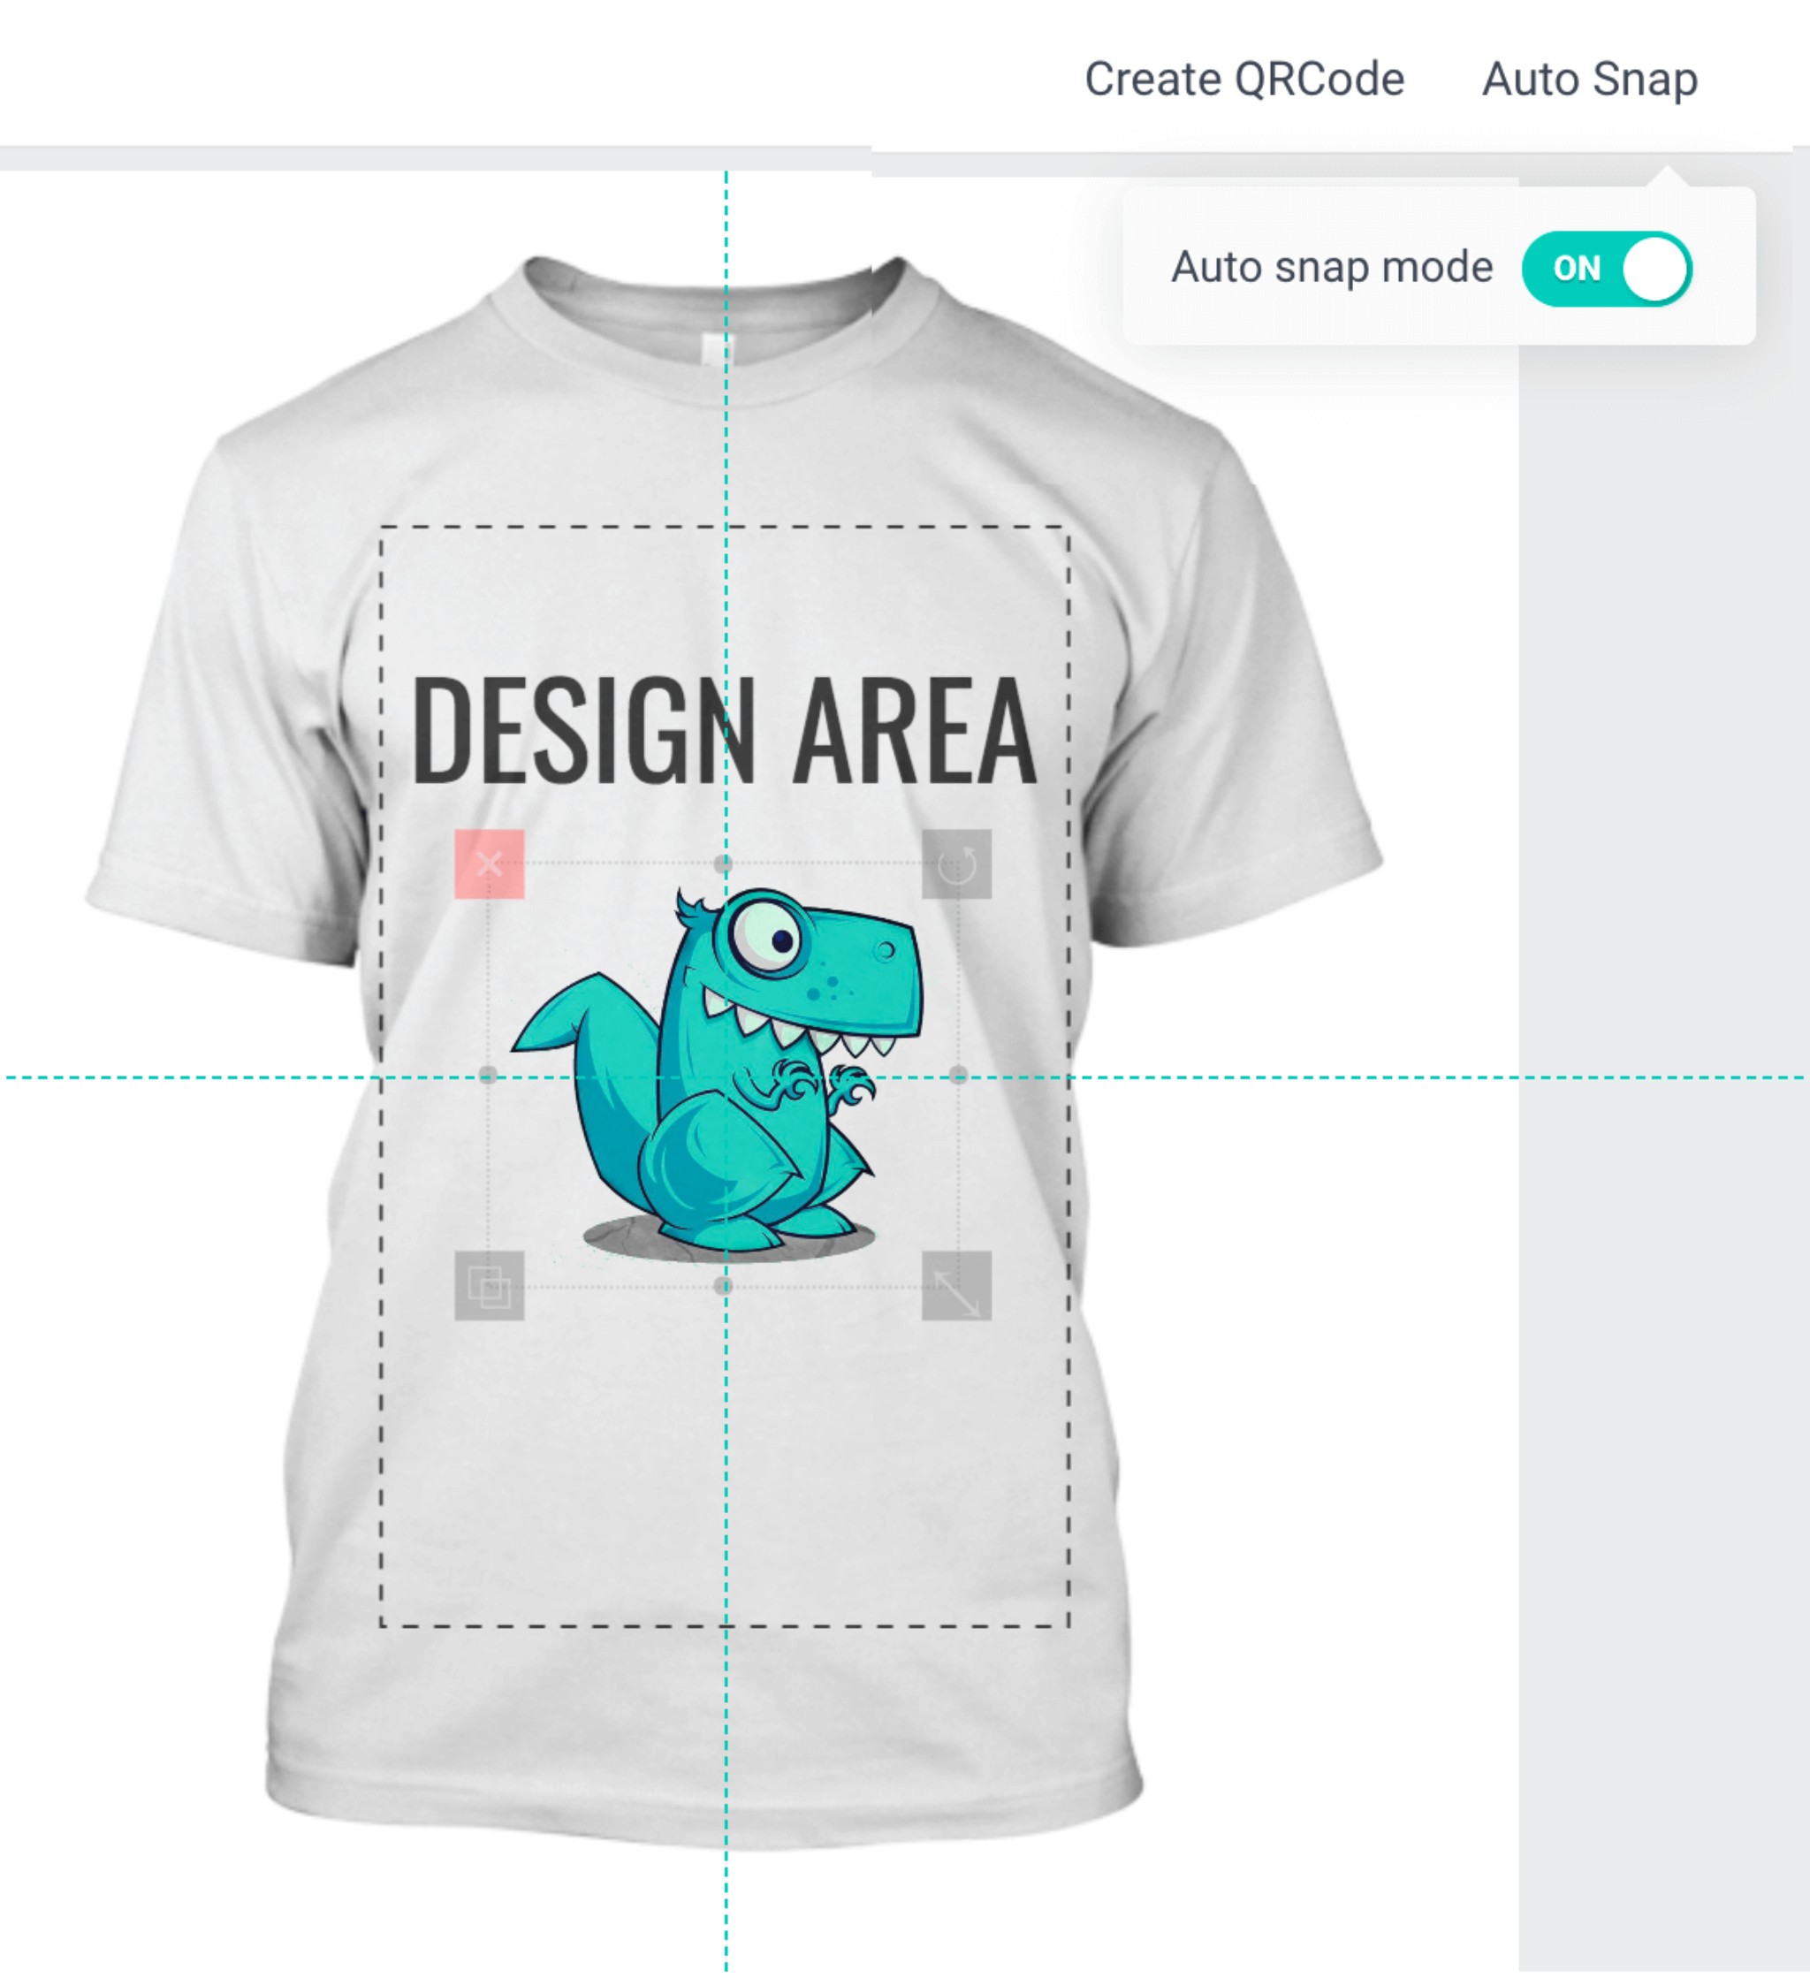Screen dimensions: 1810x1978
Task: Click the rotate handle on the dinosaur selection
Action: (956, 864)
